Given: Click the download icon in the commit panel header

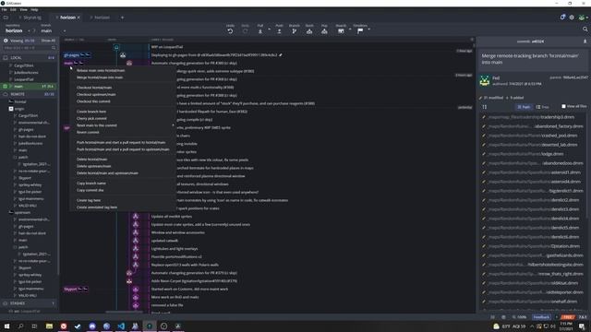Looking at the screenshot, I should point(585,41).
